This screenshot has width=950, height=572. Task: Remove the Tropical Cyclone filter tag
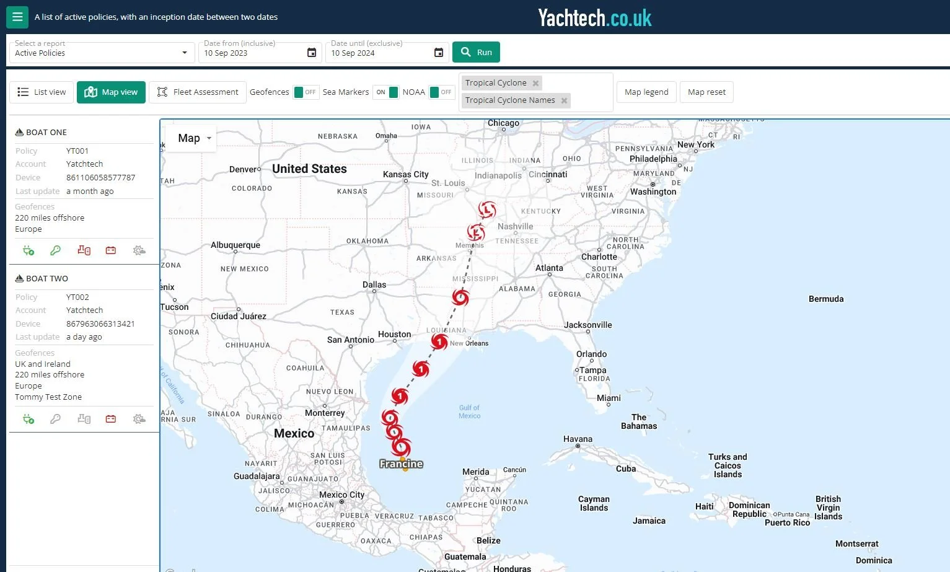[535, 83]
